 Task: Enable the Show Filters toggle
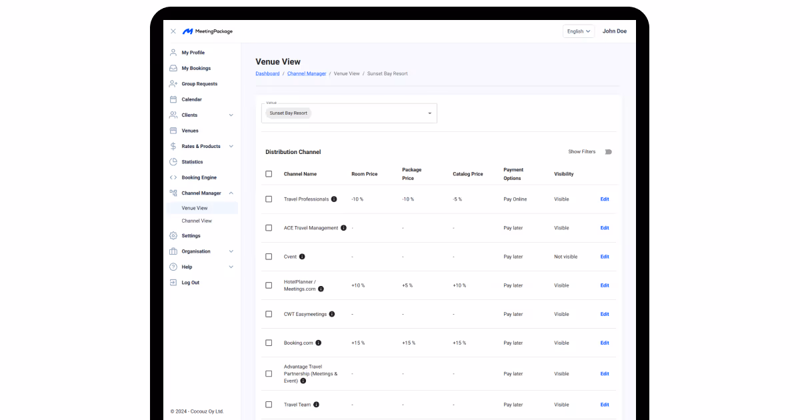(x=608, y=151)
